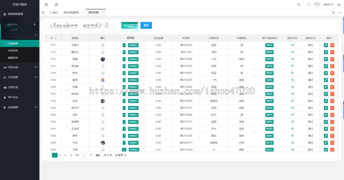Click the 7.01 amount in row 1098

tap(158, 150)
